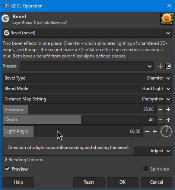The height and width of the screenshot is (190, 175).
Task: Click the Help button
Action: click(x=18, y=182)
